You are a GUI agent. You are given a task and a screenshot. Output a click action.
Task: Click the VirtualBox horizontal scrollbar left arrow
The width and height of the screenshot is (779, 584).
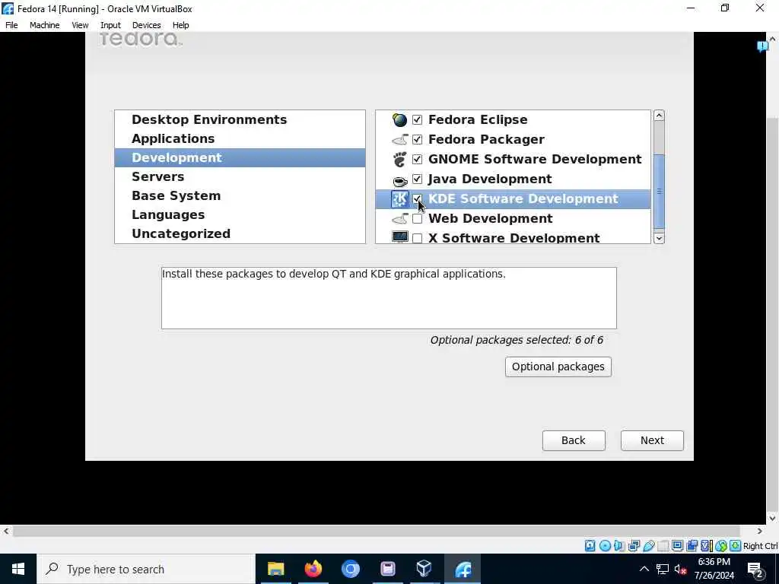click(5, 531)
